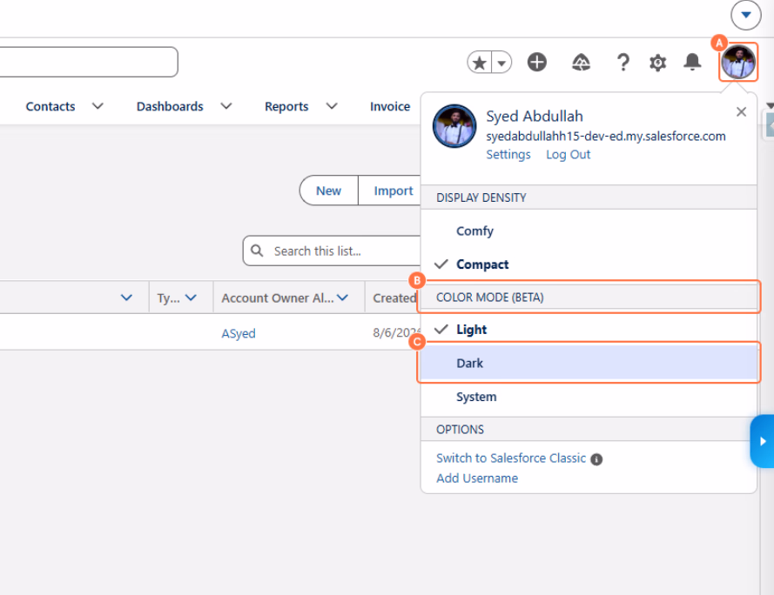Open the Reports tab
Screen dimensions: 774x595
point(286,107)
